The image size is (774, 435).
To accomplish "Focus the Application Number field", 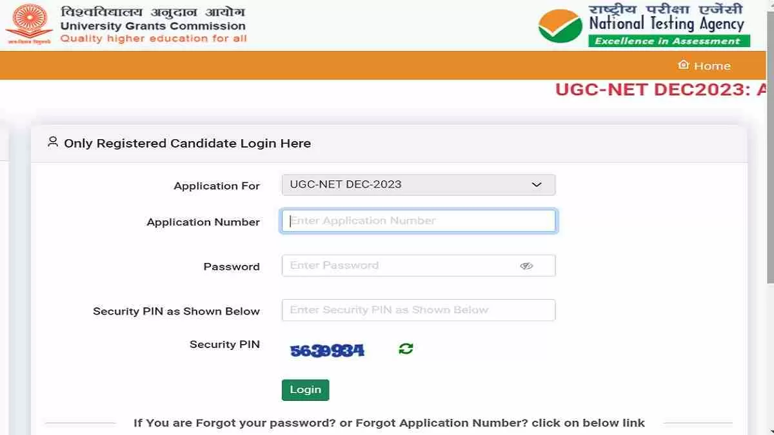I will (418, 221).
